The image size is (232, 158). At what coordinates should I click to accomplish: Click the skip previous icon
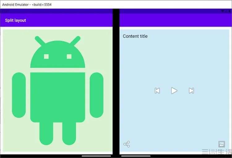coord(157,91)
